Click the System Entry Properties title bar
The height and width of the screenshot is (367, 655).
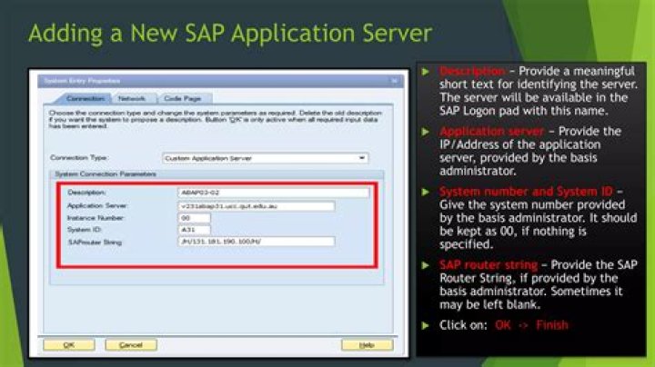pyautogui.click(x=220, y=81)
